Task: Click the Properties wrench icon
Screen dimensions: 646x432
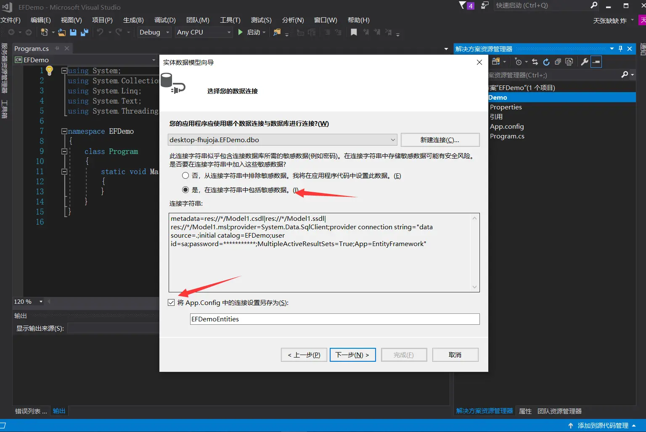Action: pyautogui.click(x=585, y=62)
